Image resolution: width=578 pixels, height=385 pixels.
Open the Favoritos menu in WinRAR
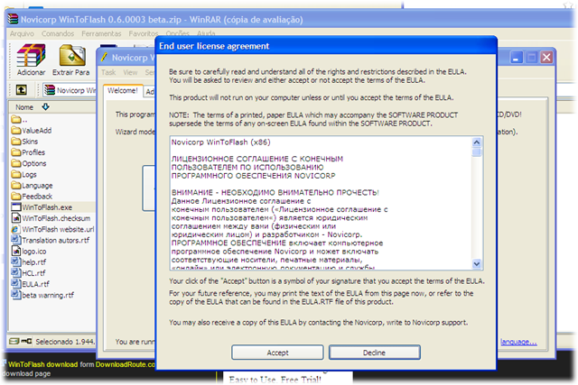pos(143,33)
